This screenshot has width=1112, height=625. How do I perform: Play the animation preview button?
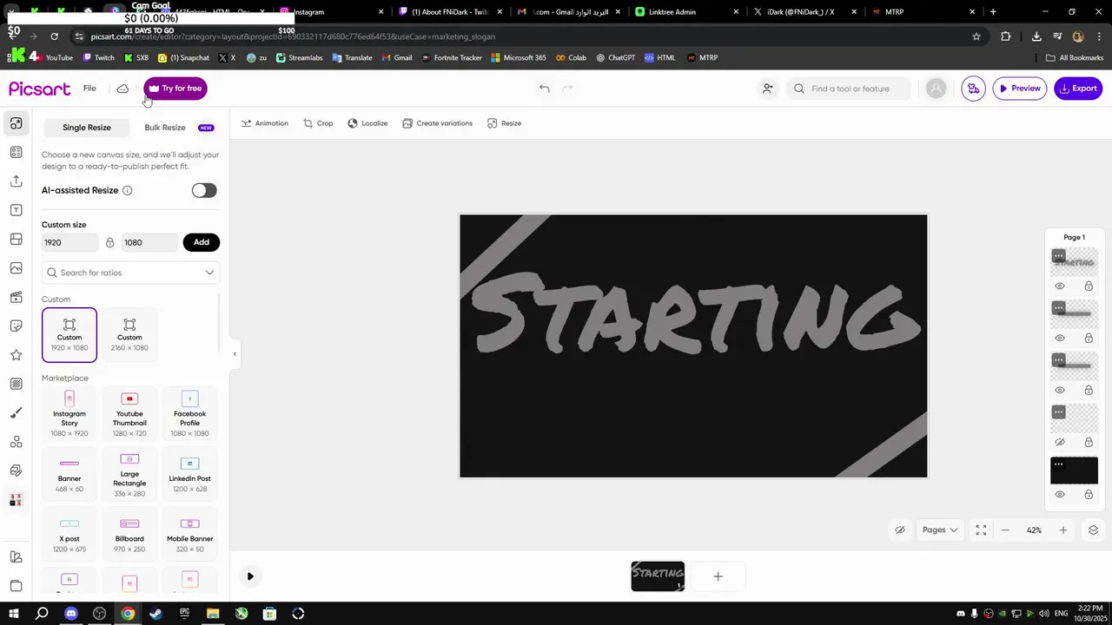point(250,576)
